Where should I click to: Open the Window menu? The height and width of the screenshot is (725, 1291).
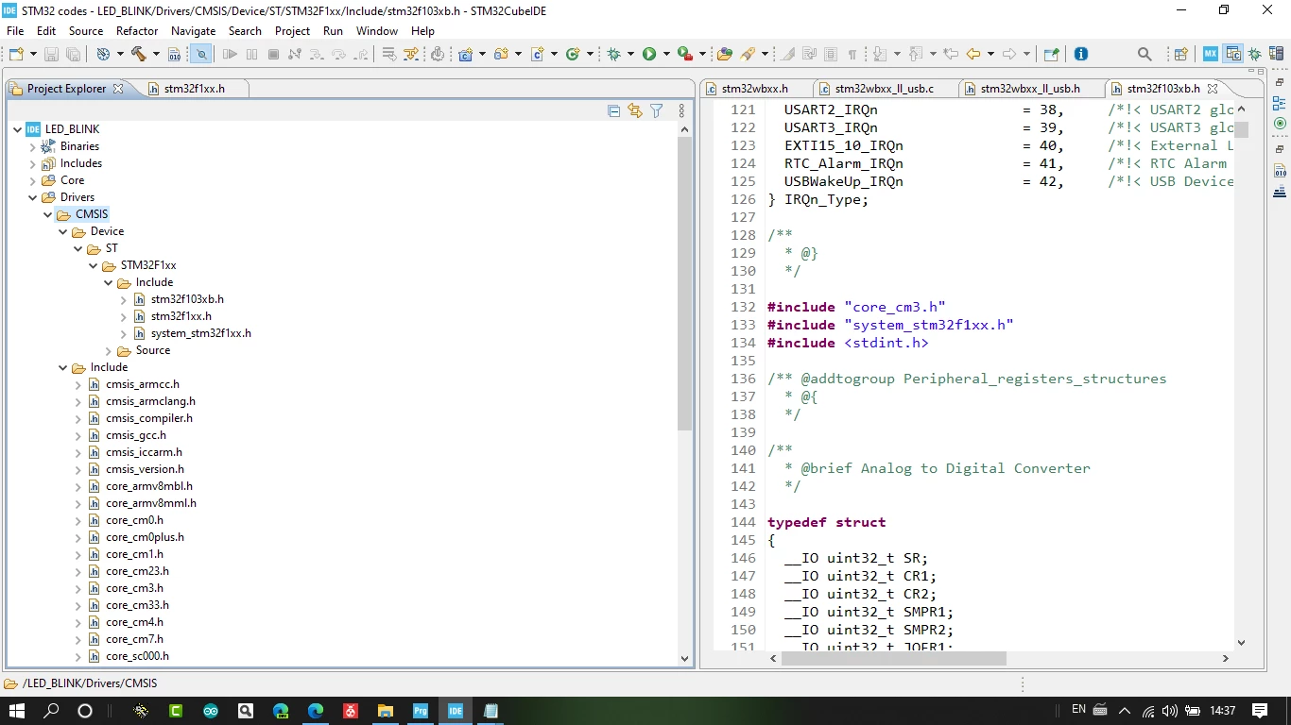coord(377,31)
